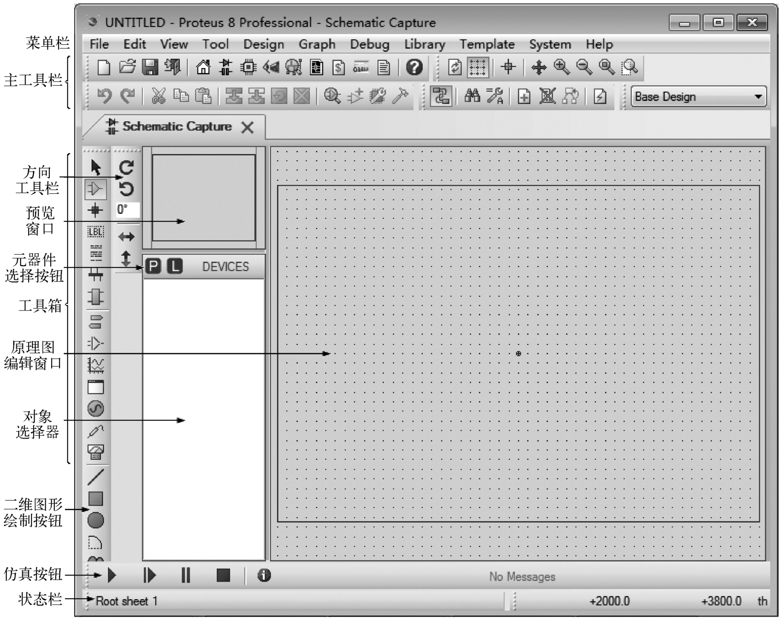Image resolution: width=780 pixels, height=619 pixels.
Task: Go to the Home page icon
Action: pyautogui.click(x=203, y=67)
